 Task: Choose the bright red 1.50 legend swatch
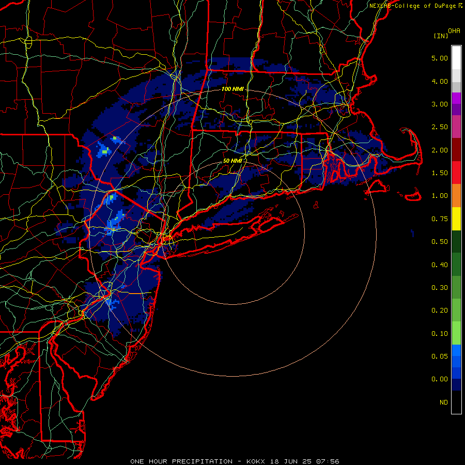(456, 173)
